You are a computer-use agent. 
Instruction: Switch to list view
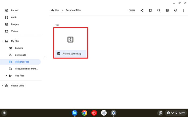point(167,10)
